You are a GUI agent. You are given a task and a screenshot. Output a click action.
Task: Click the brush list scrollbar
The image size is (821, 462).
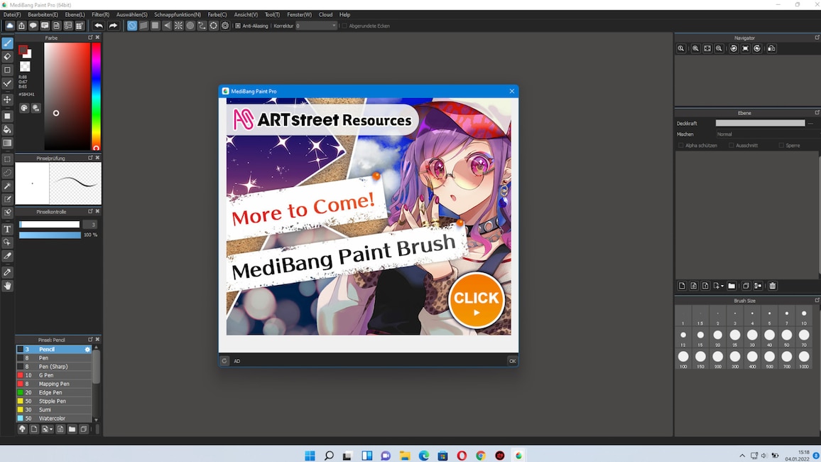click(x=96, y=367)
